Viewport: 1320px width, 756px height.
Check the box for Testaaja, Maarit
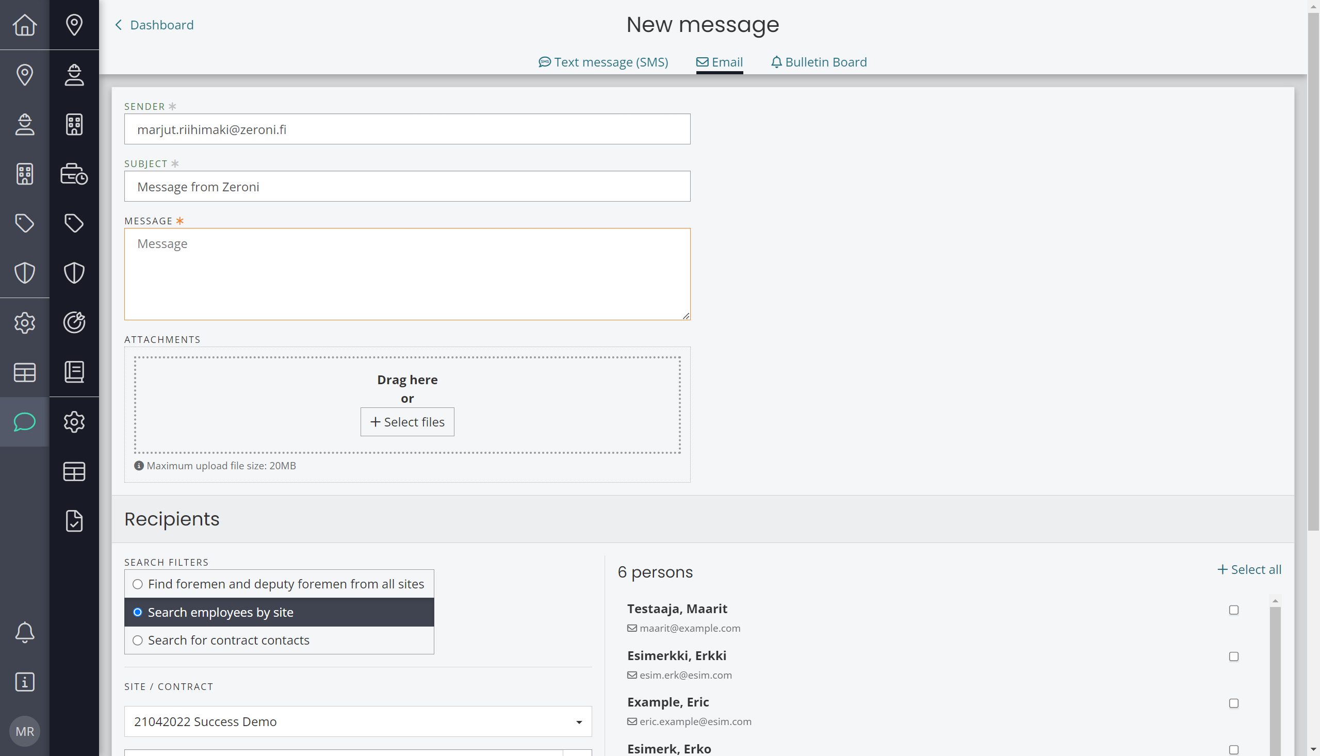click(x=1234, y=610)
